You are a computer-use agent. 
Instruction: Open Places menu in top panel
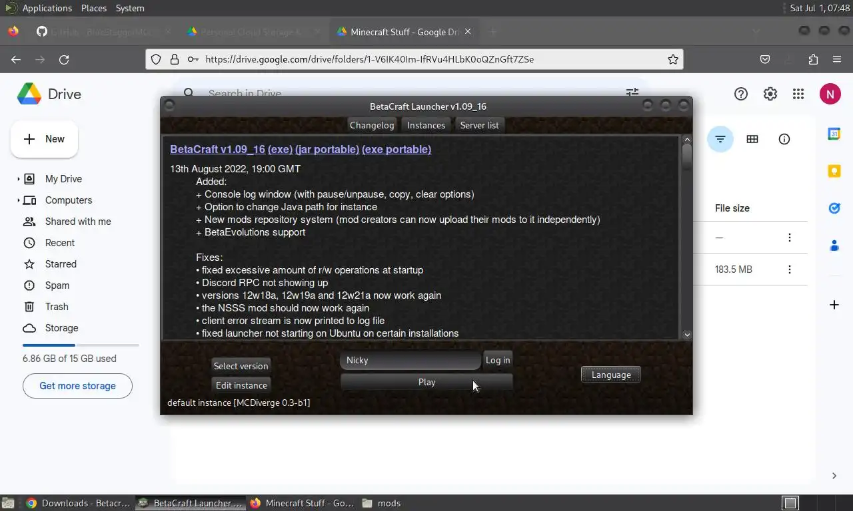click(94, 8)
